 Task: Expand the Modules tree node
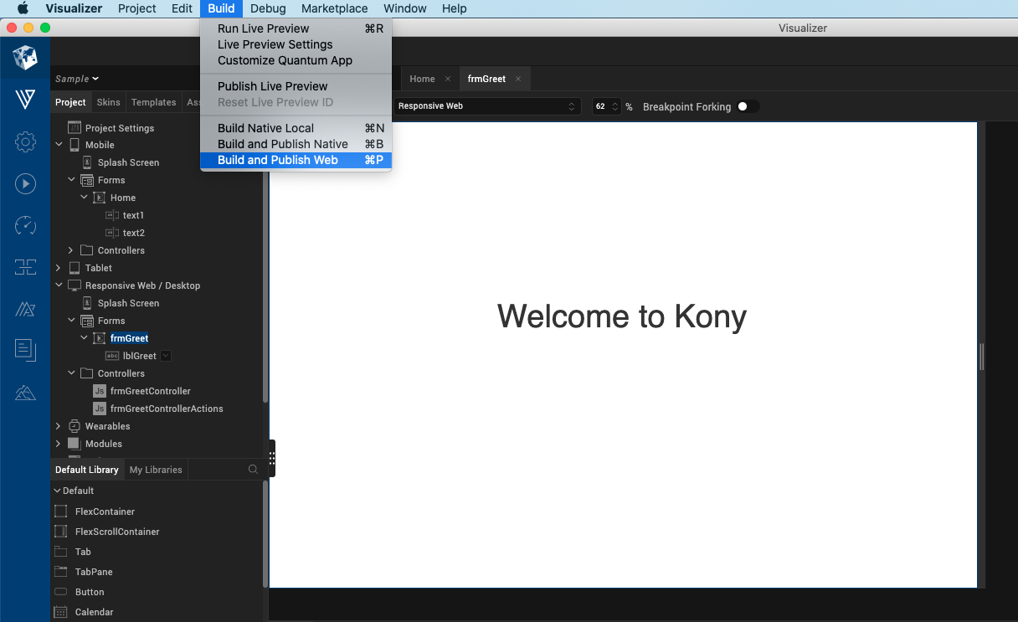coord(59,444)
